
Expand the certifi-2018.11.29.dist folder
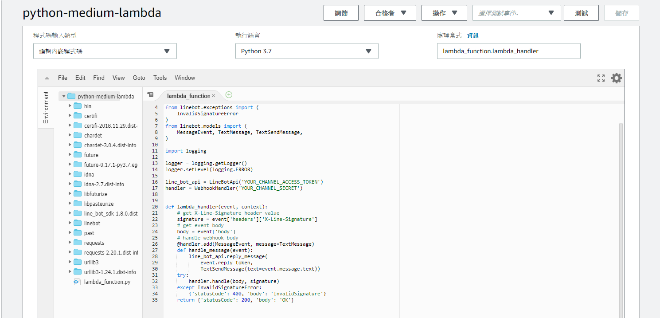[70, 126]
